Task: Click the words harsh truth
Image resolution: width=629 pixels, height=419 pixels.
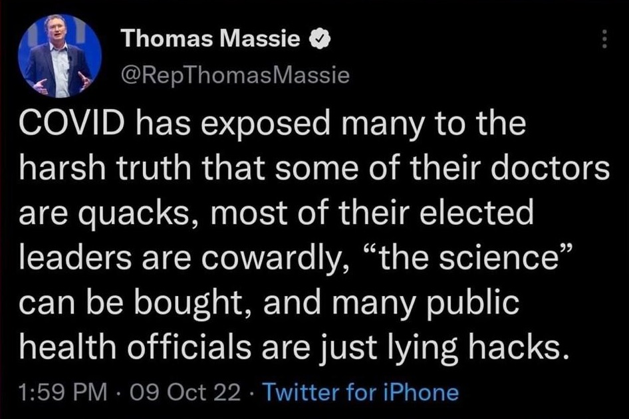Action: pos(105,168)
